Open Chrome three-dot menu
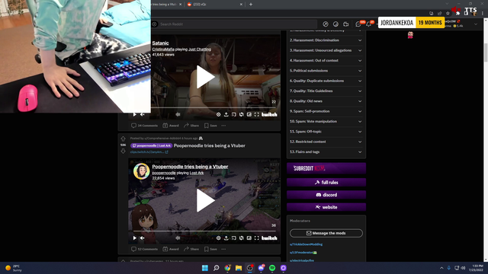Viewport: 488px width, 274px height. pos(483,14)
